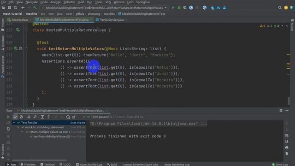Toggle Show Ignored tests button
This screenshot has width=295, height=166.
click(x=21, y=117)
